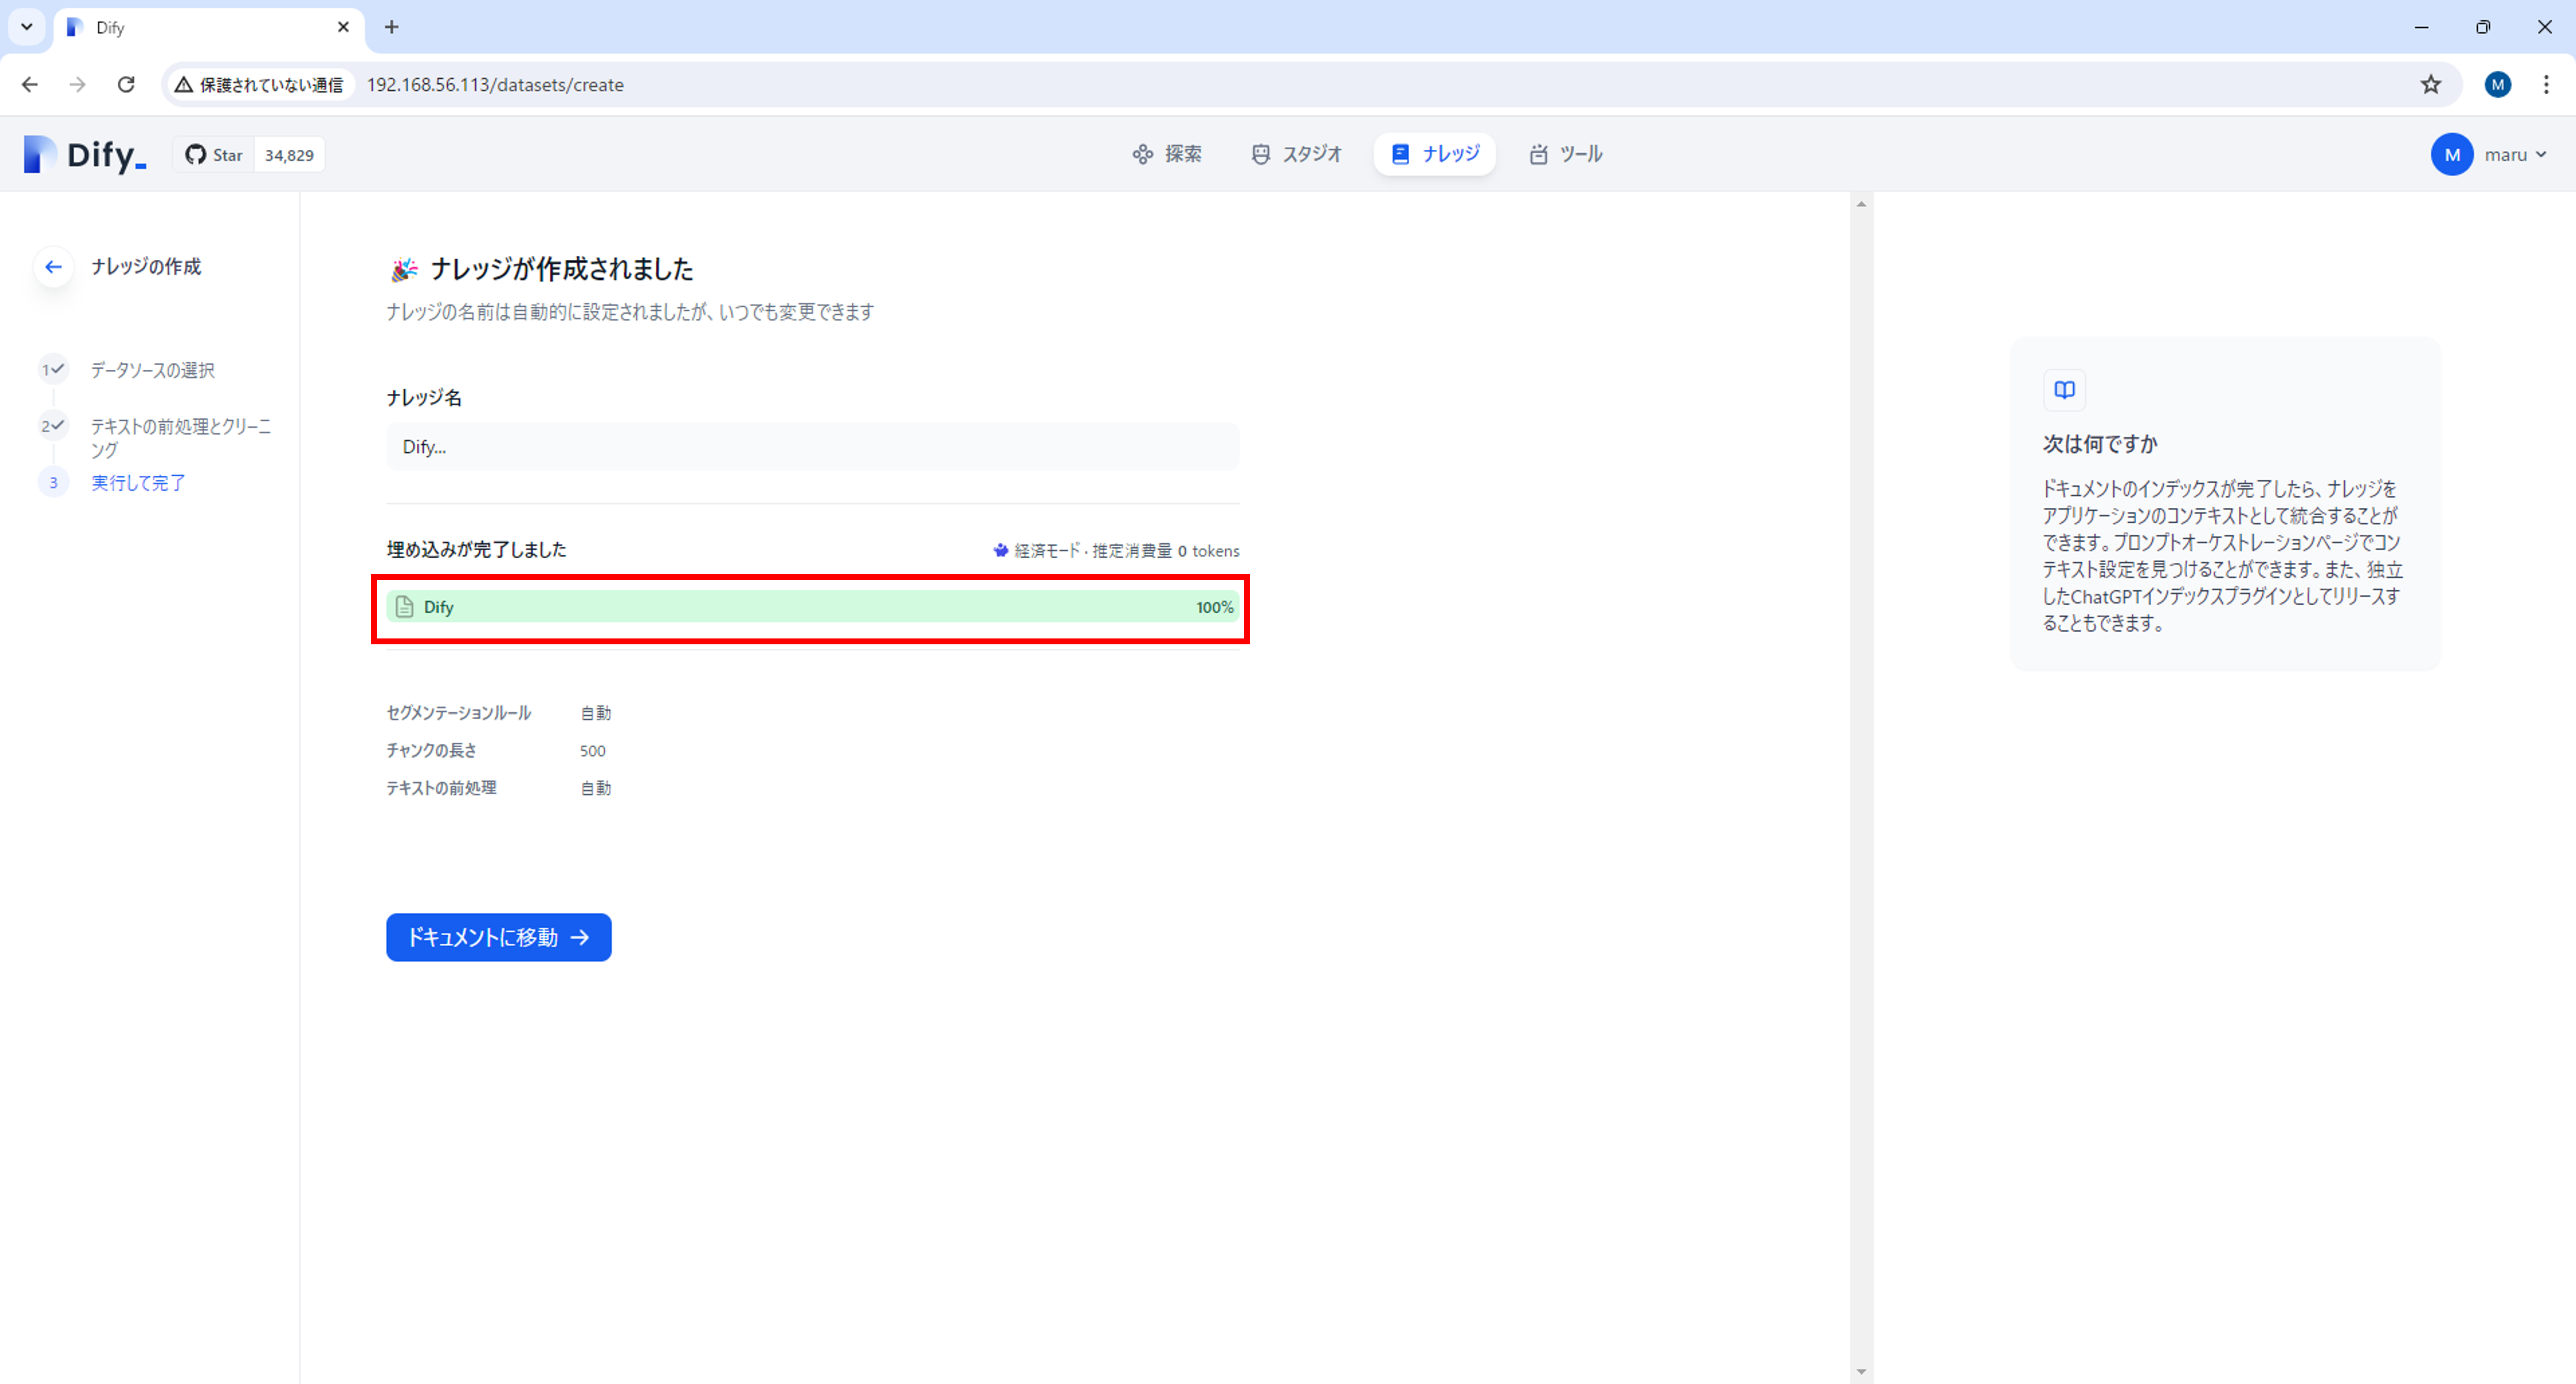Viewport: 2576px width, 1384px height.
Task: Click the book icon above 次は何ですか
Action: click(2064, 390)
